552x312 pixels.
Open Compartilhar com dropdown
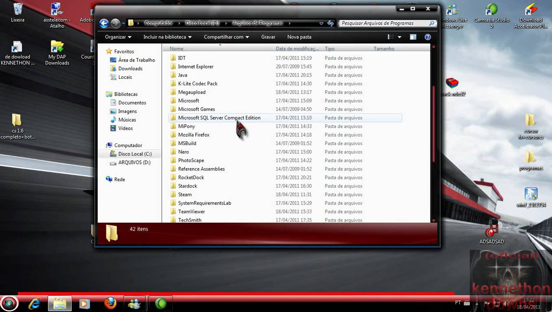[x=227, y=37]
